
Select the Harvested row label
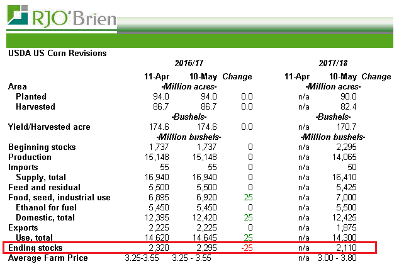(36, 106)
